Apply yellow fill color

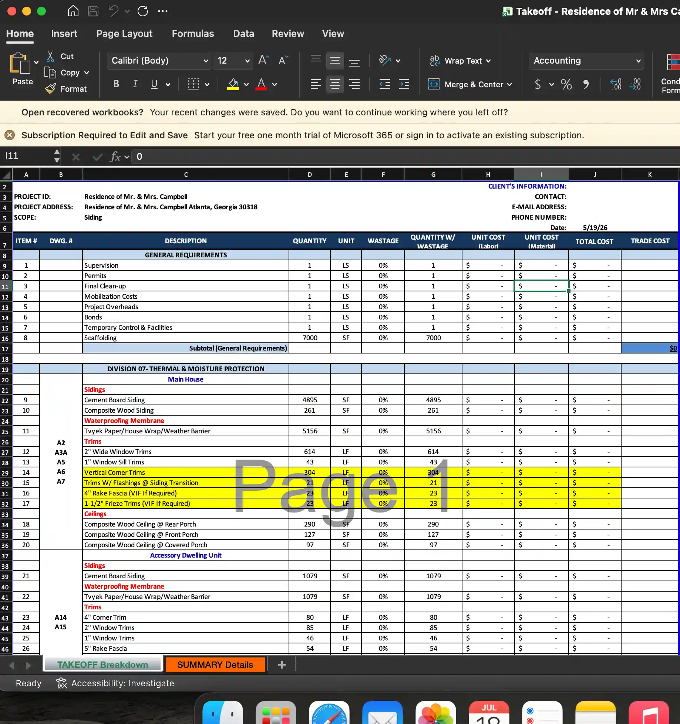(233, 84)
